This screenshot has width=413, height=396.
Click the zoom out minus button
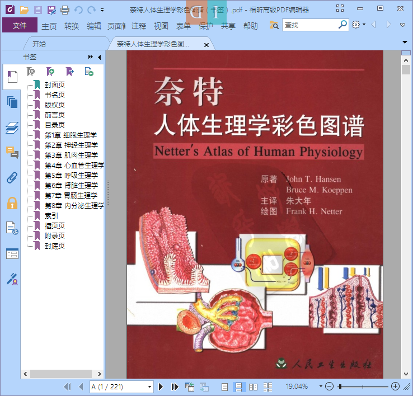coord(329,386)
